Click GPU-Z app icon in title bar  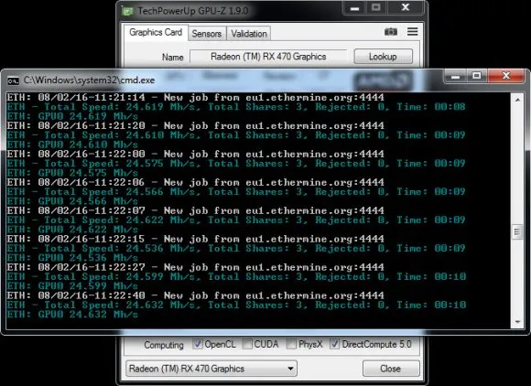[127, 11]
